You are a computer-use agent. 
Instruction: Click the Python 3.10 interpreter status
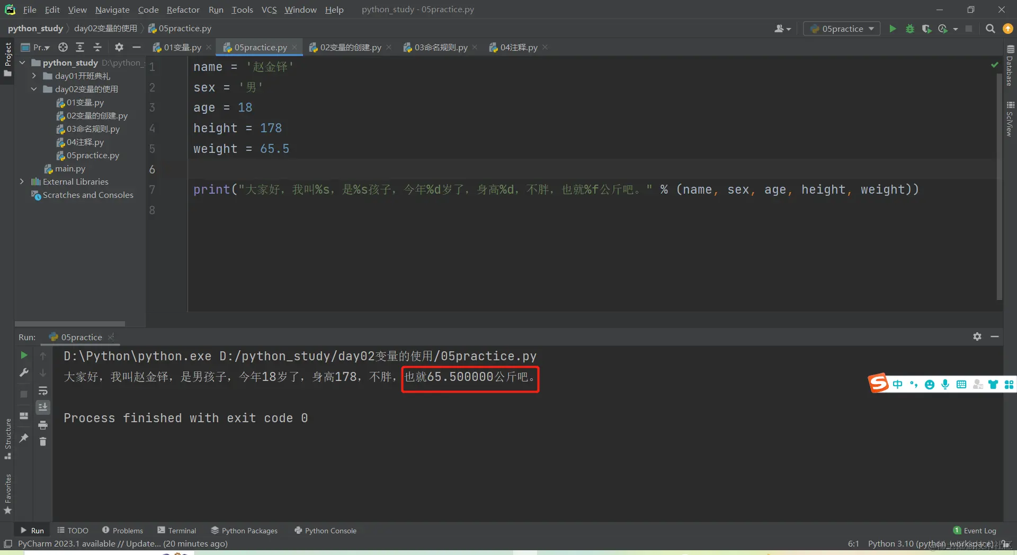tap(930, 543)
